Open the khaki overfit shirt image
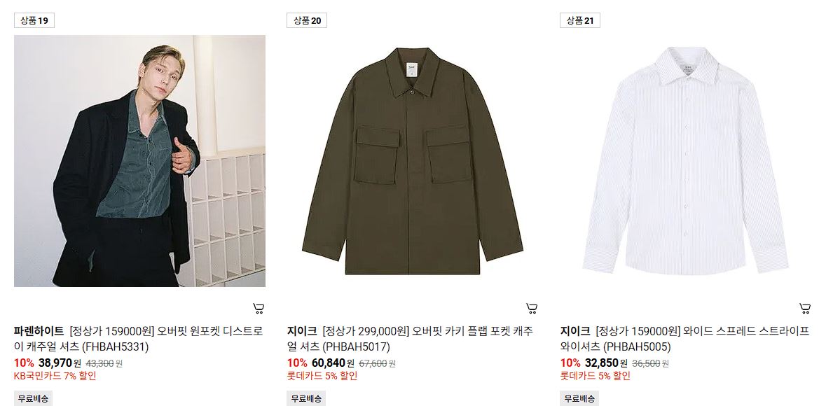The image size is (826, 406). (x=413, y=161)
